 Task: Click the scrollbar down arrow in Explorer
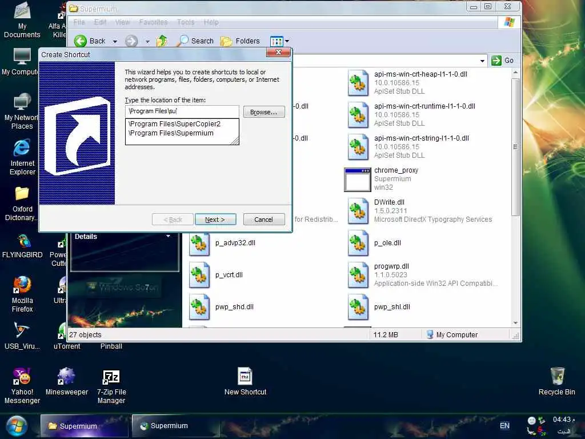click(x=515, y=323)
